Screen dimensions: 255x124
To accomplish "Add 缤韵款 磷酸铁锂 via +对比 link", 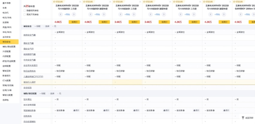I will click(157, 14).
